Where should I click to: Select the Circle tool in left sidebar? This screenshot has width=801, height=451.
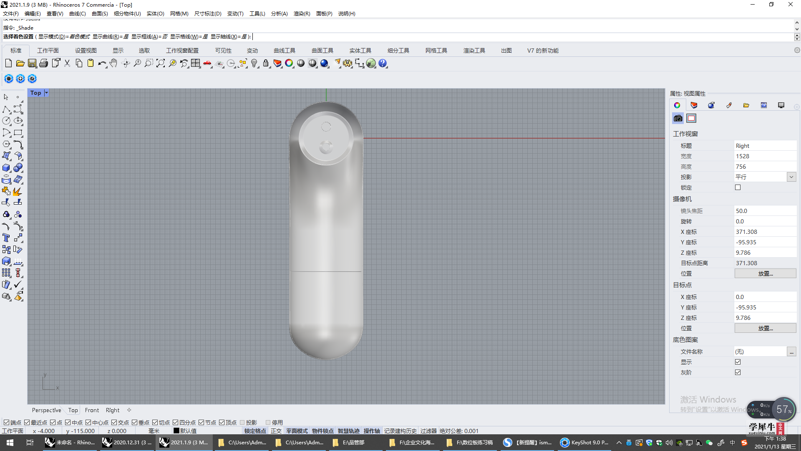coord(6,121)
